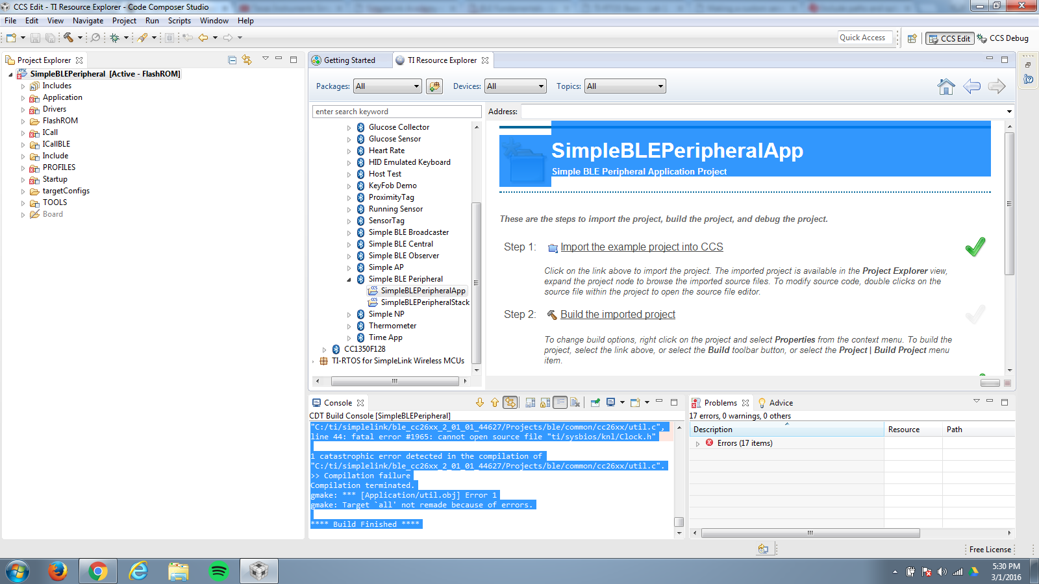Click 'Build the imported project' link
This screenshot has height=584, width=1039.
pyautogui.click(x=618, y=315)
